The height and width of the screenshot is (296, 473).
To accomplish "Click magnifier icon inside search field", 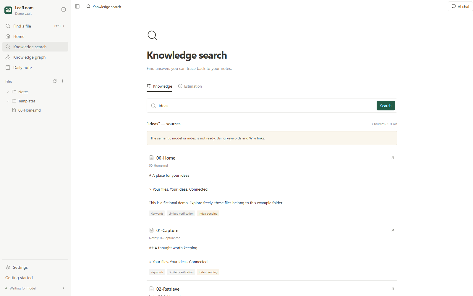I will (153, 106).
